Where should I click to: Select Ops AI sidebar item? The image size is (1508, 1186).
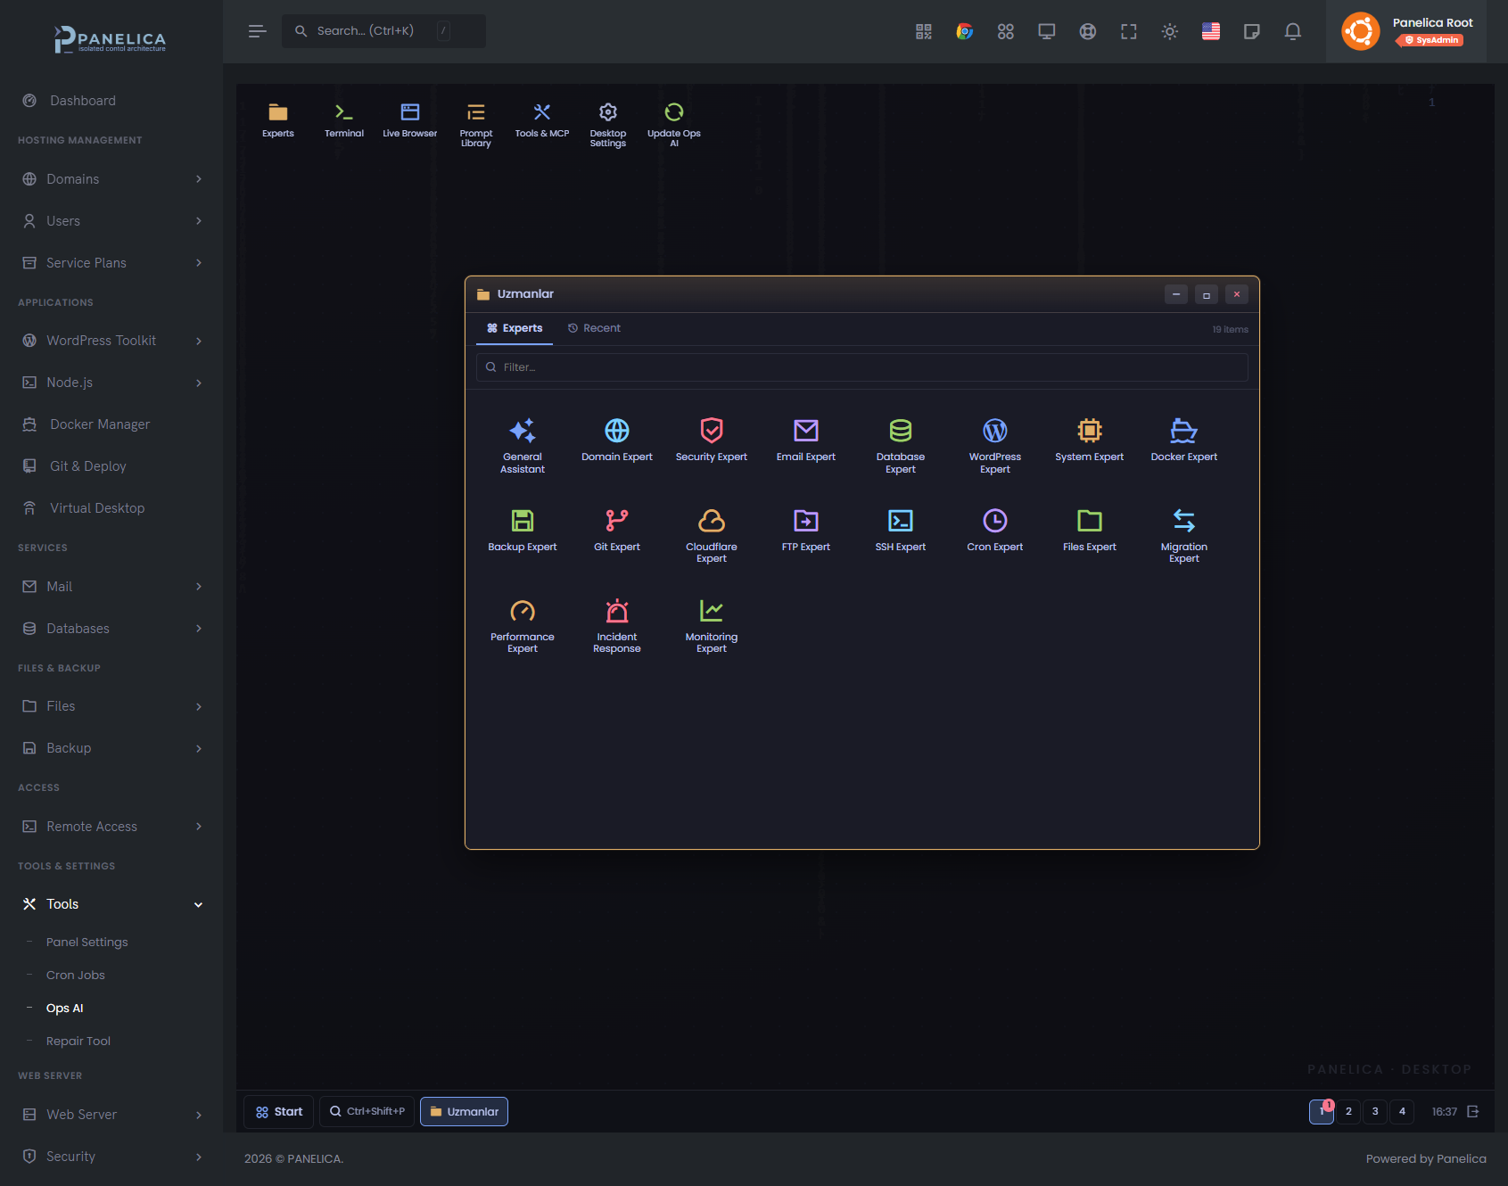(64, 1009)
